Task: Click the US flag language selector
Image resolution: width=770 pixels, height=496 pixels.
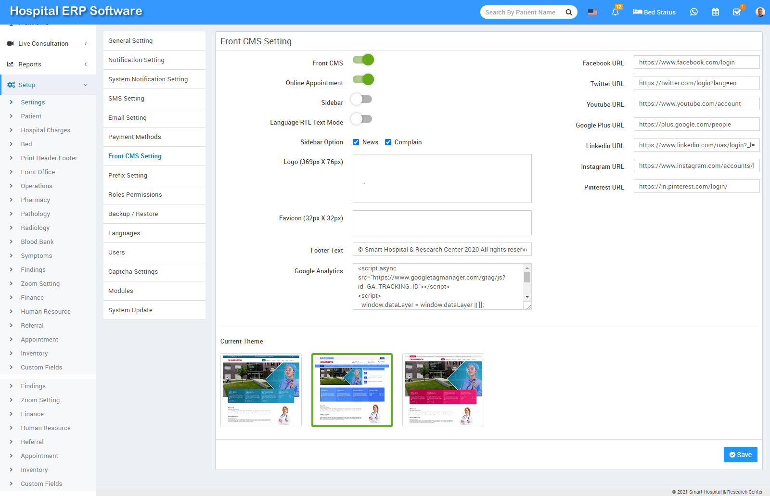Action: (x=592, y=12)
